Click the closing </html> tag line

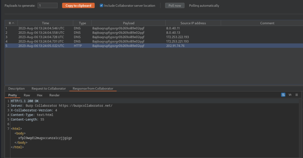[x=17, y=147]
